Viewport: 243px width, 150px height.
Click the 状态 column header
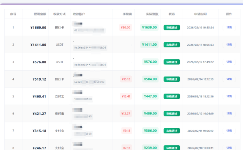click(172, 14)
